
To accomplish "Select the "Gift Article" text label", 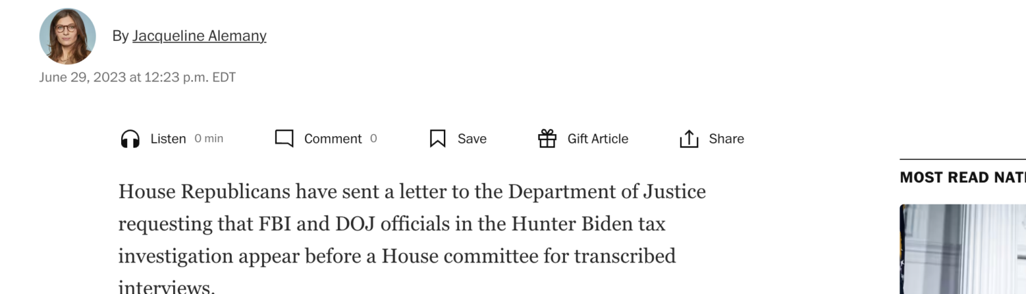I will pyautogui.click(x=598, y=139).
